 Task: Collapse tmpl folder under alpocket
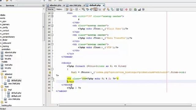coord(2,77)
